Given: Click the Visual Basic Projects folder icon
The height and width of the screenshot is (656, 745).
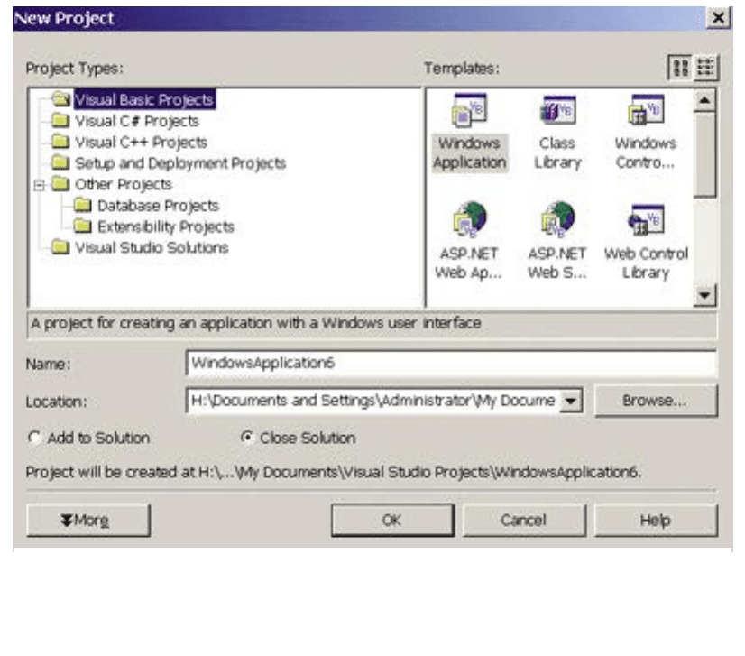Looking at the screenshot, I should (60, 99).
